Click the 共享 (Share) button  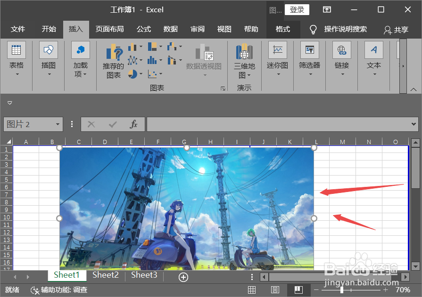tap(396, 30)
